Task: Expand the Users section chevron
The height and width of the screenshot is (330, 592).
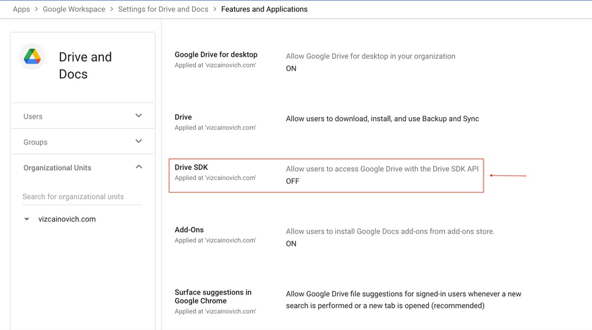Action: (x=139, y=116)
